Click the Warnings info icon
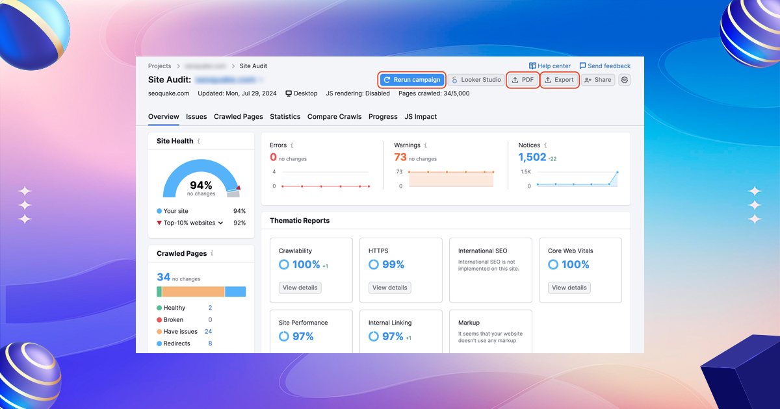The height and width of the screenshot is (409, 780). 425,145
